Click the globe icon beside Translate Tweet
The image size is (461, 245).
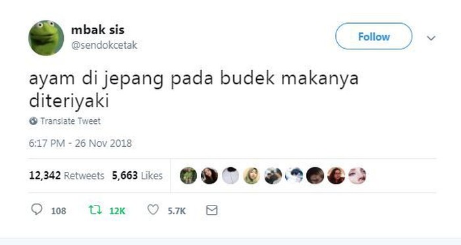[33, 121]
